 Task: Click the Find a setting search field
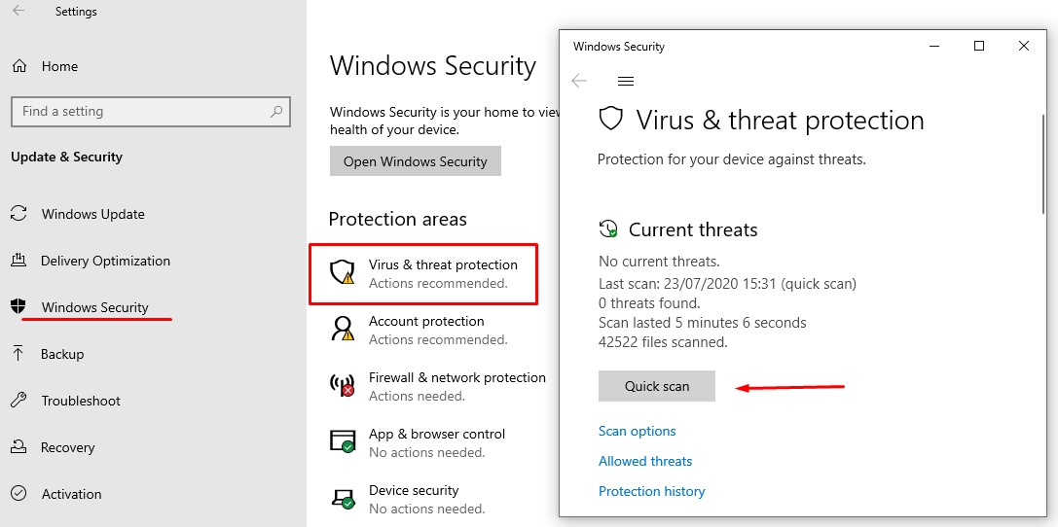pyautogui.click(x=151, y=111)
